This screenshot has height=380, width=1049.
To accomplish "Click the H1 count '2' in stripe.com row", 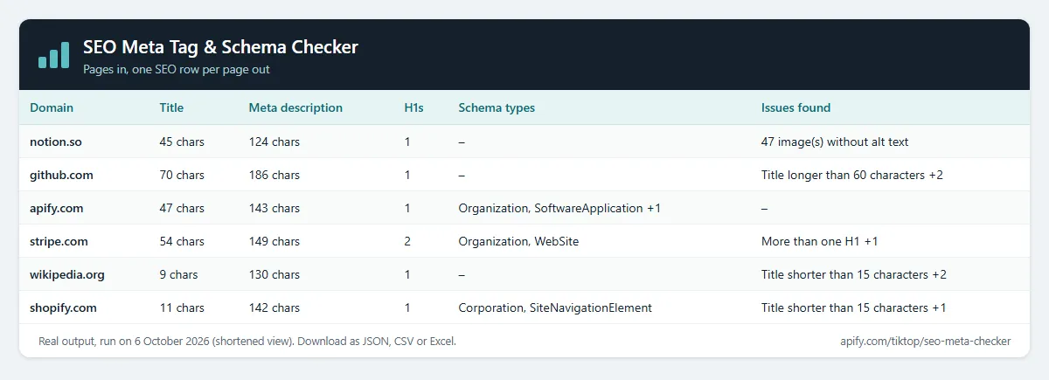I will pos(407,241).
